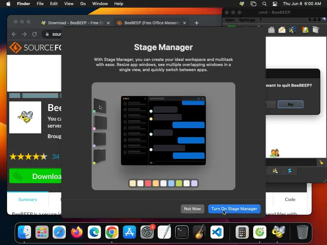Open GarageBand from the Dock
Viewport: 327px width, 245px height.
point(199,232)
